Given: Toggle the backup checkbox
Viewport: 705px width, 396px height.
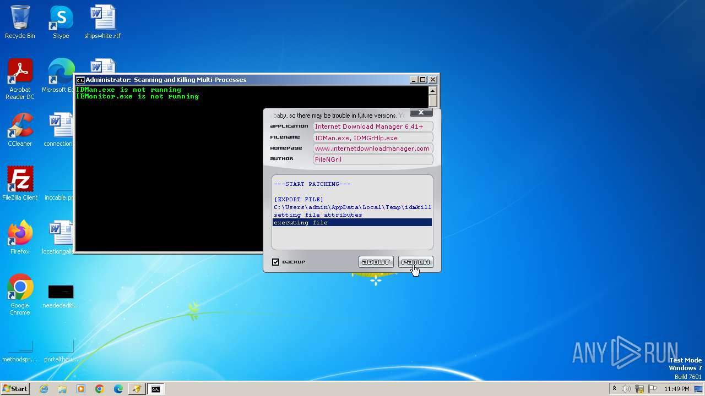Looking at the screenshot, I should click(276, 262).
